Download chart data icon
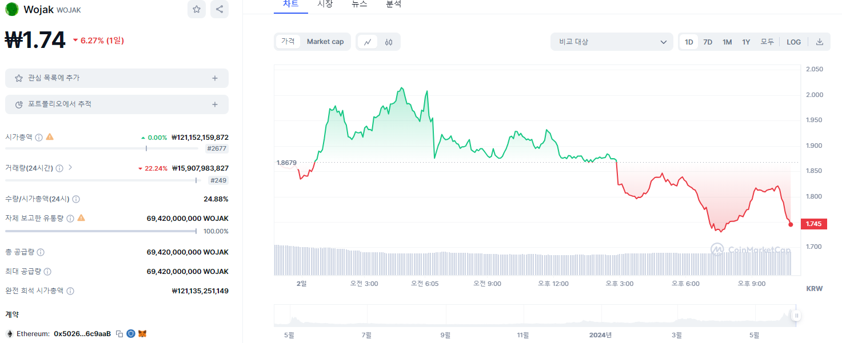 pos(820,42)
